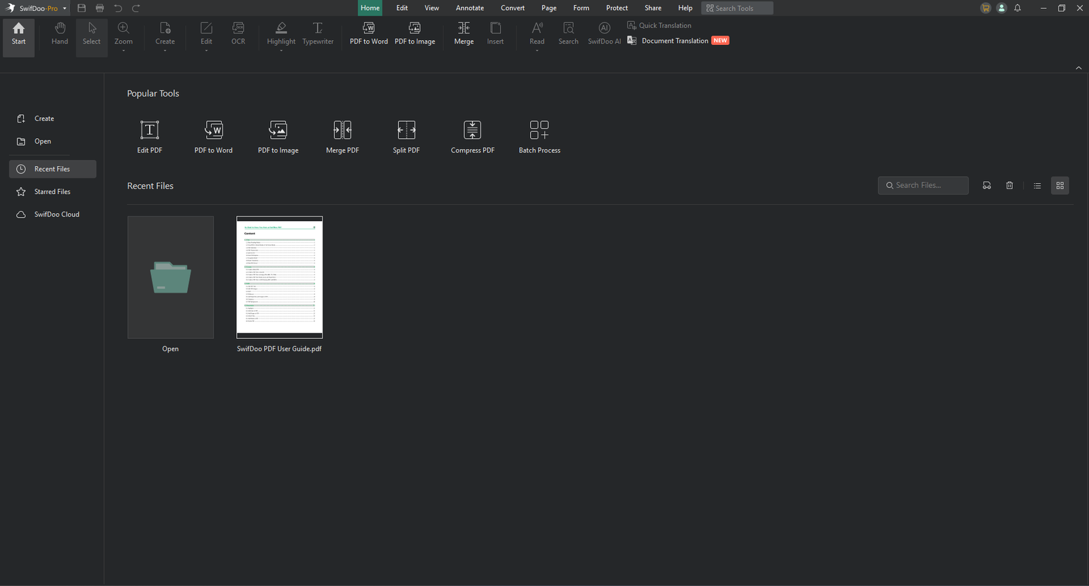Expand the SwifDoo-Pro menu dropdown
This screenshot has height=586, width=1089.
(x=65, y=8)
